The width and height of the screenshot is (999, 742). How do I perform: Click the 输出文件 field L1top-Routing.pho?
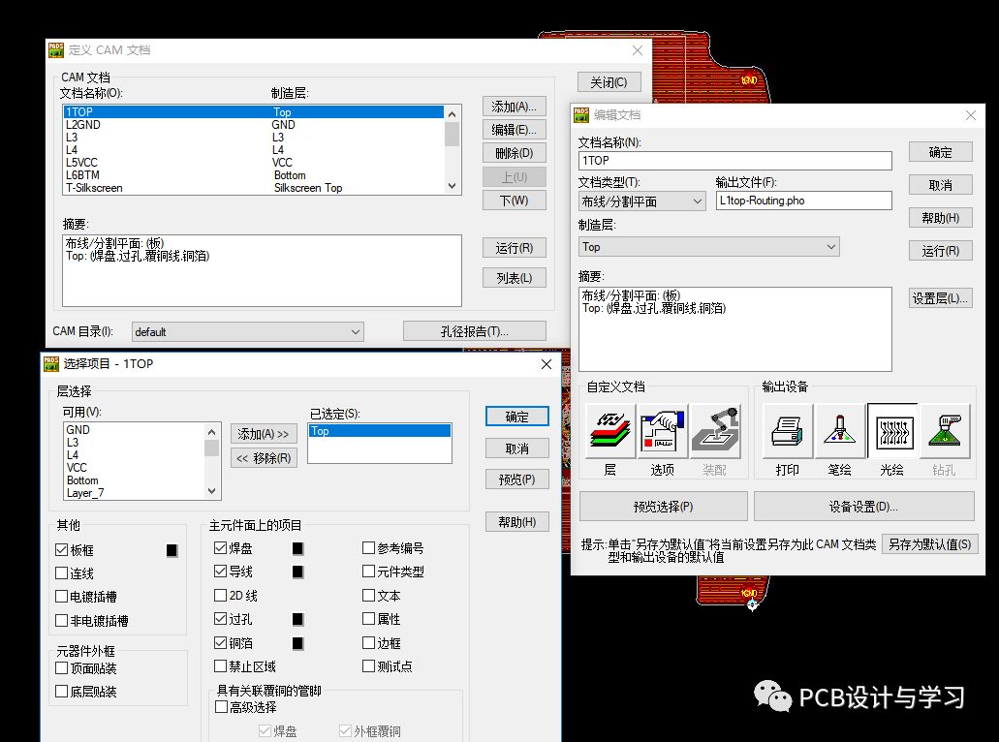pos(803,201)
